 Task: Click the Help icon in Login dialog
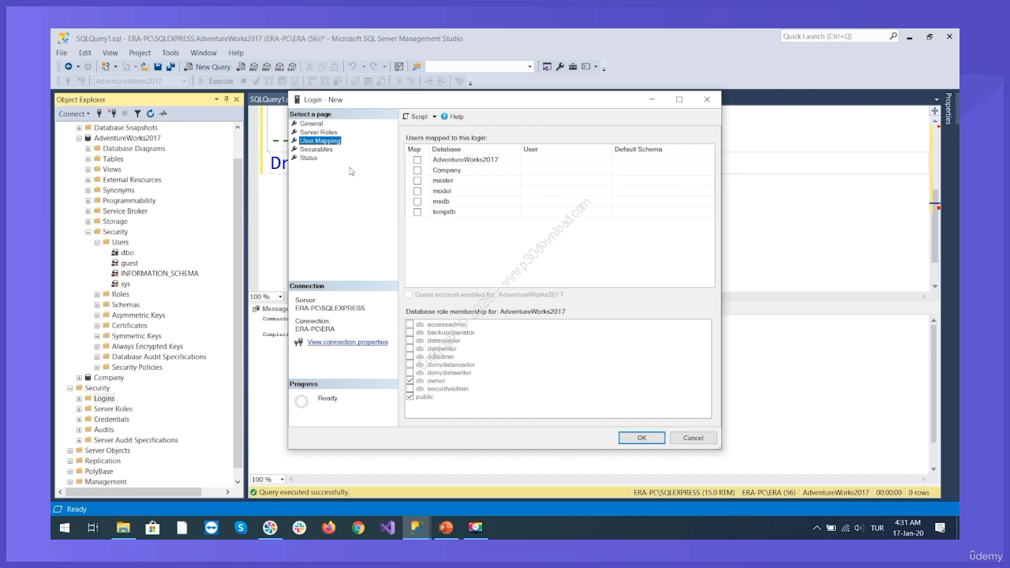tap(445, 117)
